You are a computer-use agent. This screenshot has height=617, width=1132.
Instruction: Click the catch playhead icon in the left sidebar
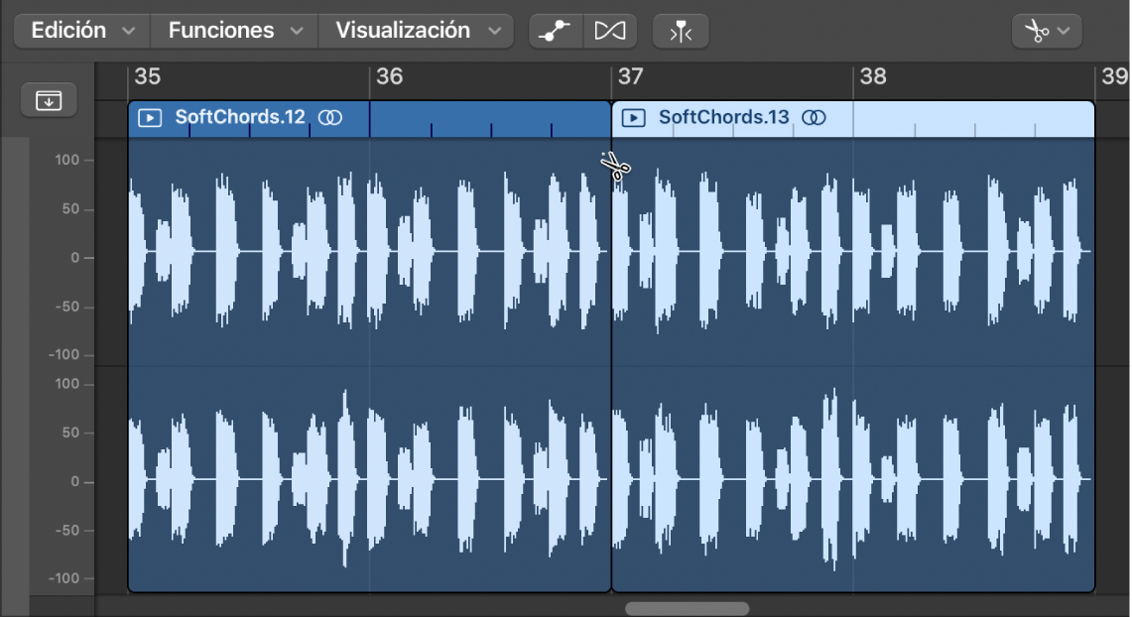pyautogui.click(x=49, y=99)
